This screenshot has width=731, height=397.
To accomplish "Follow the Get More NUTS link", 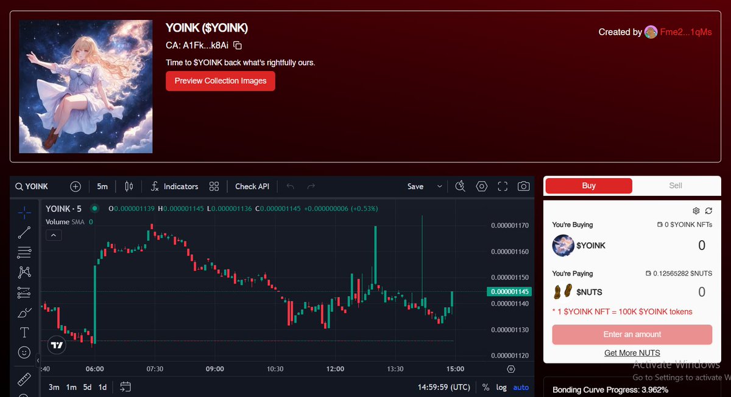I will coord(632,353).
